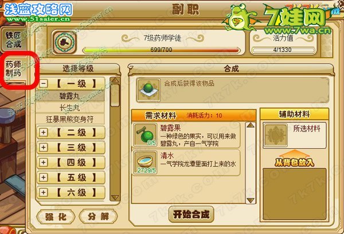This screenshot has height=234, width=344.
Task: Click the 清水 water bowl material icon
Action: tap(145, 162)
